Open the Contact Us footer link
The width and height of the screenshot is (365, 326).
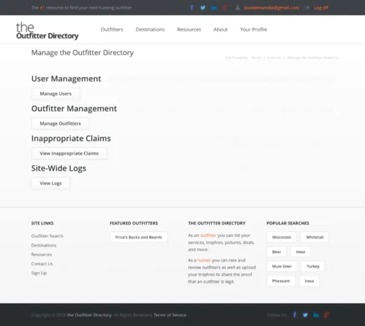(x=42, y=263)
